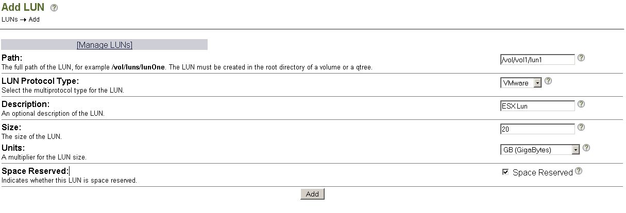The height and width of the screenshot is (213, 626).
Task: Go to the Manage LUNs link
Action: point(104,45)
